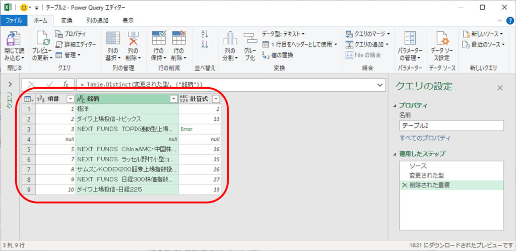The image size is (516, 251).
Task: Edit the query name field テーブル2
Action: pyautogui.click(x=451, y=126)
